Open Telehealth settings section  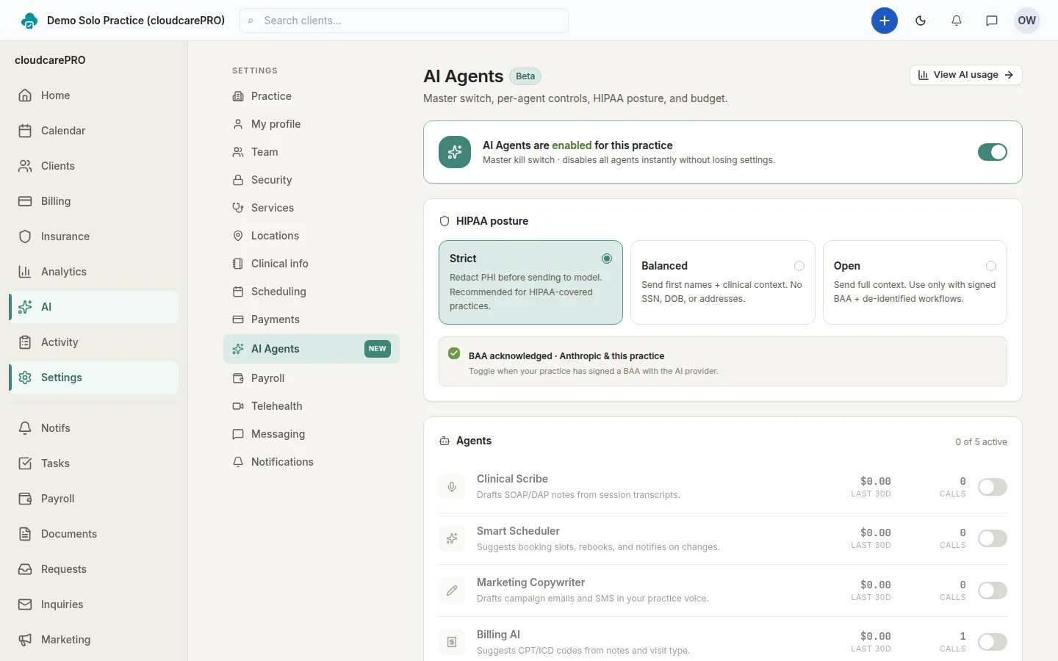312,406
